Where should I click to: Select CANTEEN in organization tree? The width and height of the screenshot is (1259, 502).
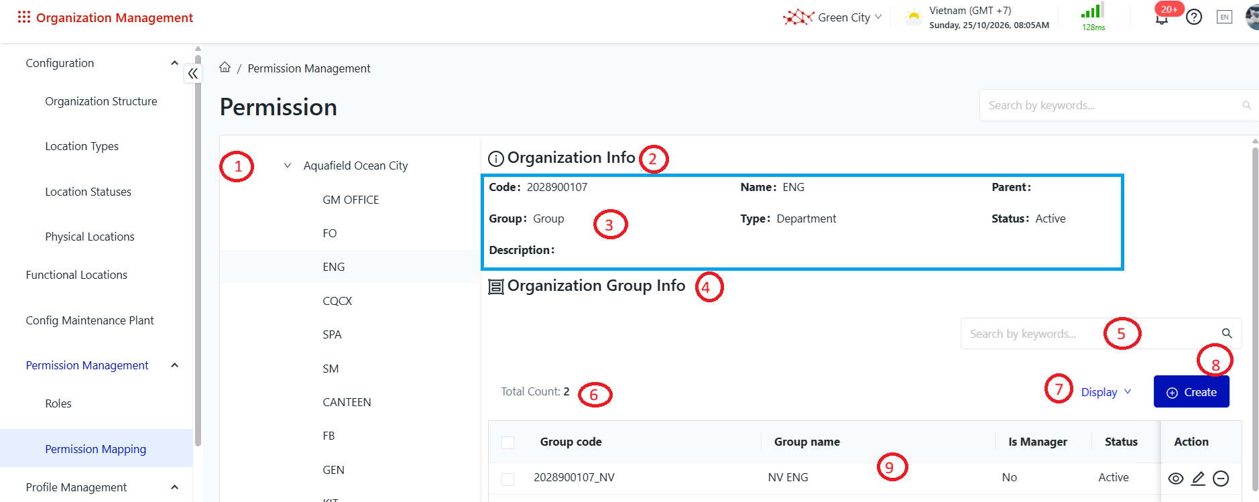[x=347, y=402]
